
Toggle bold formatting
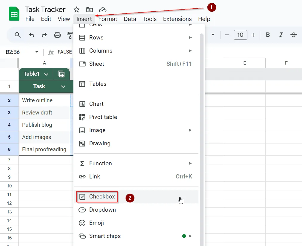(x=268, y=35)
